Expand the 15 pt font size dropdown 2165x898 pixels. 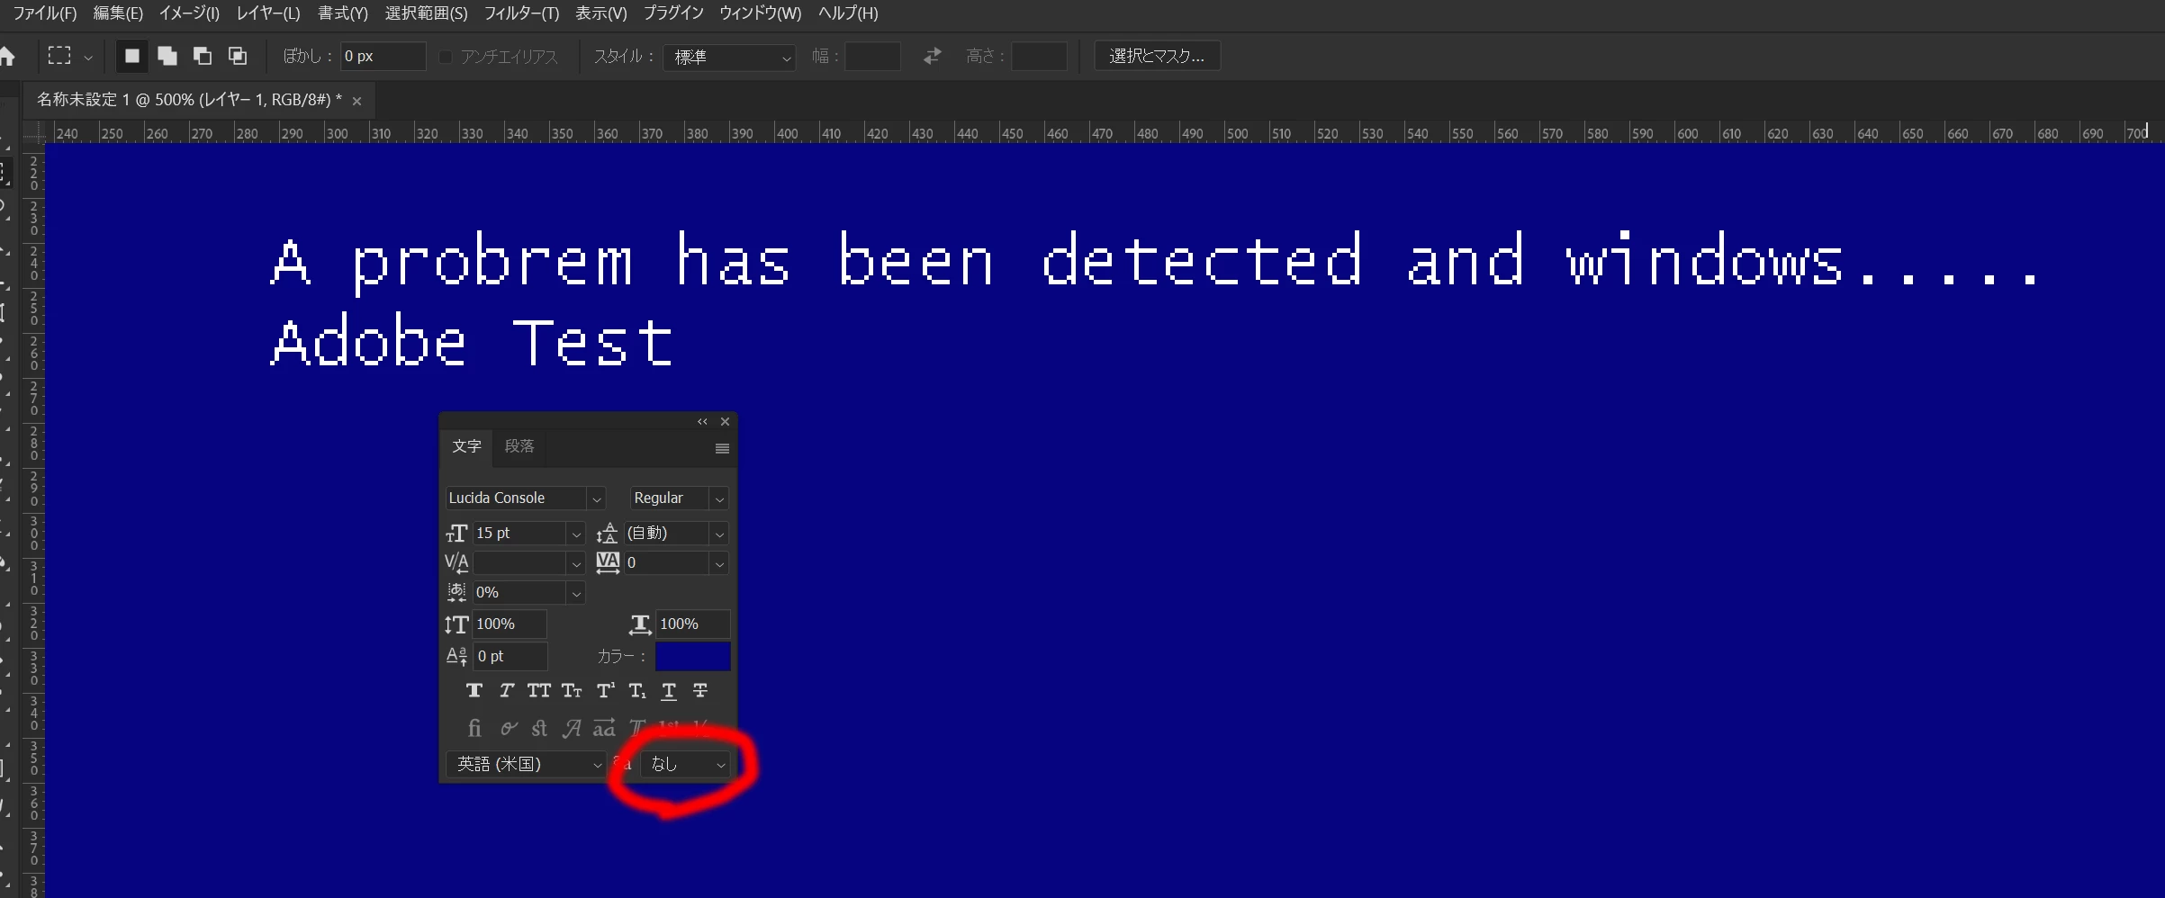576,534
